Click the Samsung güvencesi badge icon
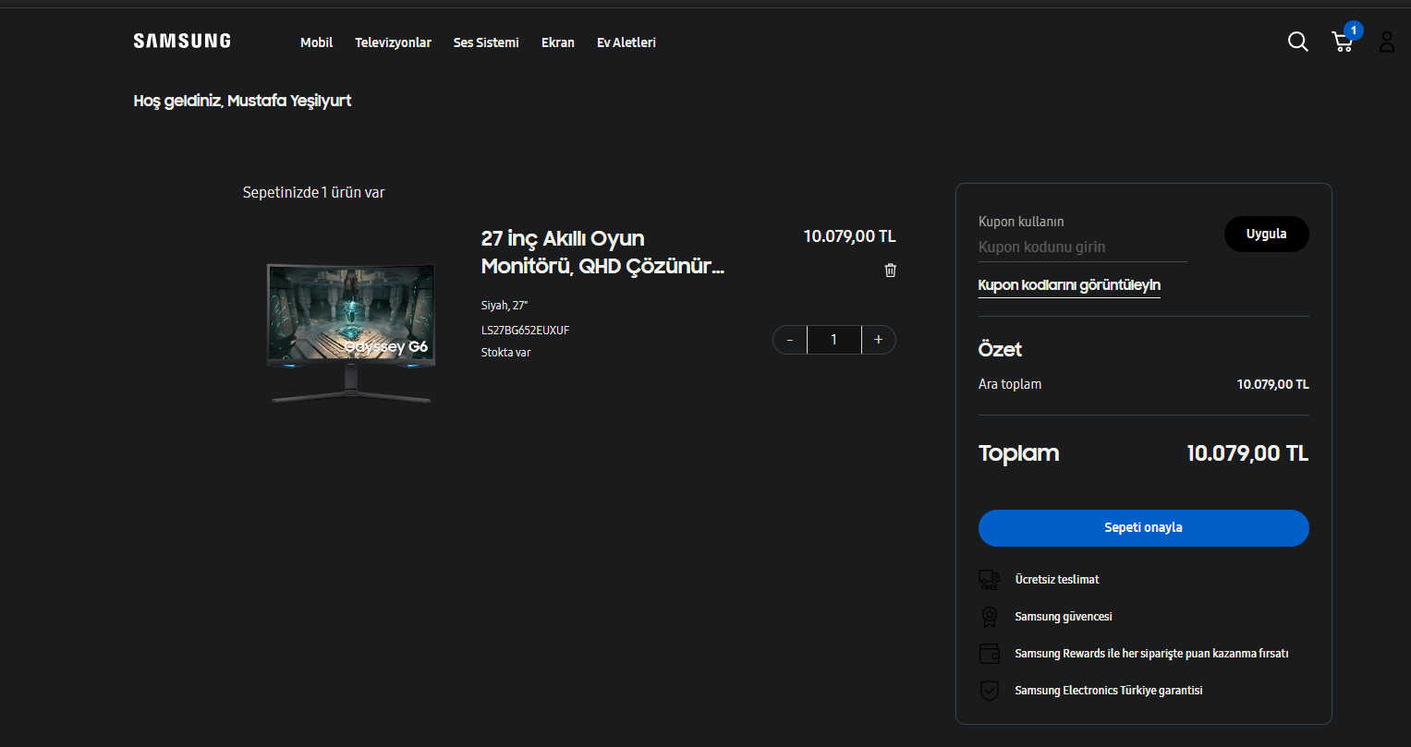Screen dimensions: 1411x747 coord(990,617)
